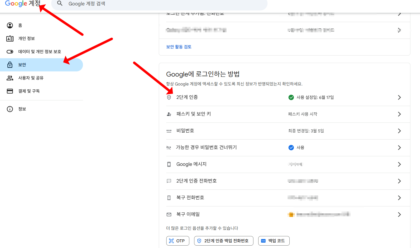
Task: Click the 비밀번호 건너뛰기 icon
Action: tap(169, 148)
